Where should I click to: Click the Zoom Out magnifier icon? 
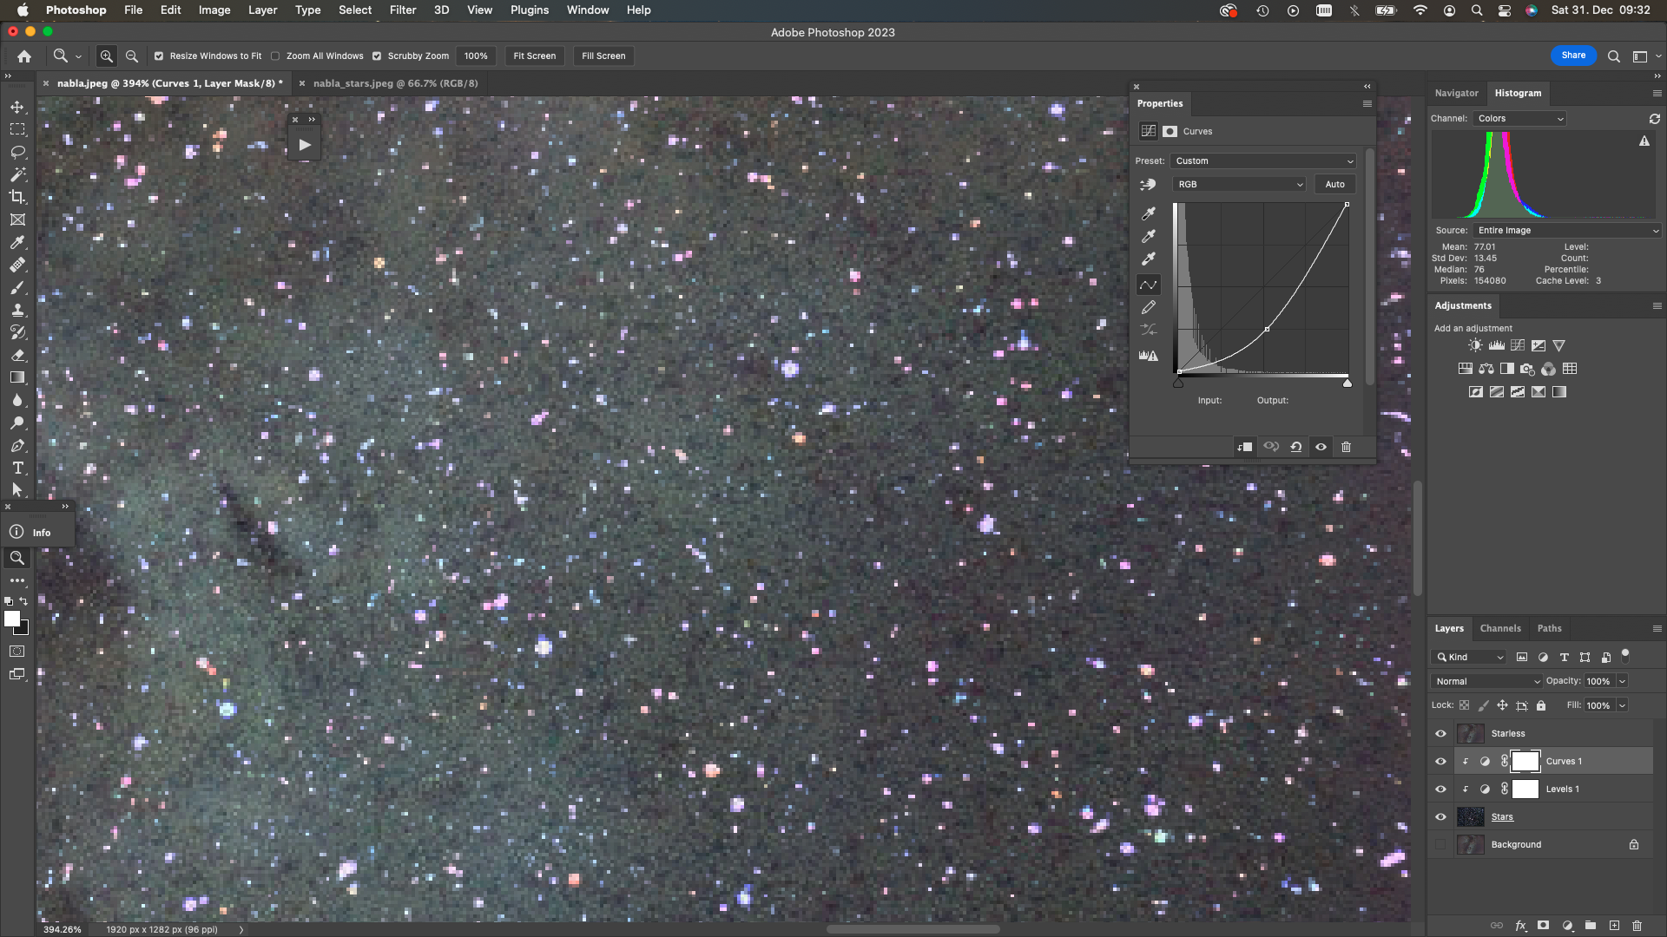click(132, 56)
